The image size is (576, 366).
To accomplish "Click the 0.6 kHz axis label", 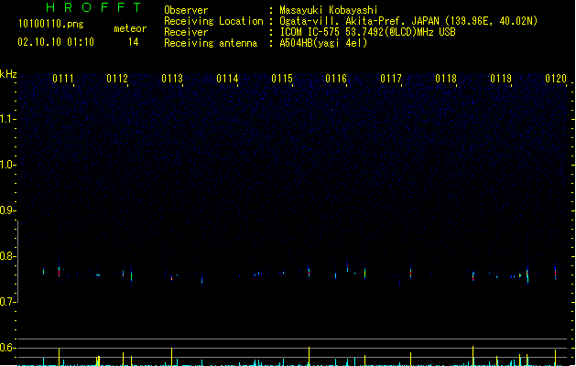I will [x=7, y=348].
